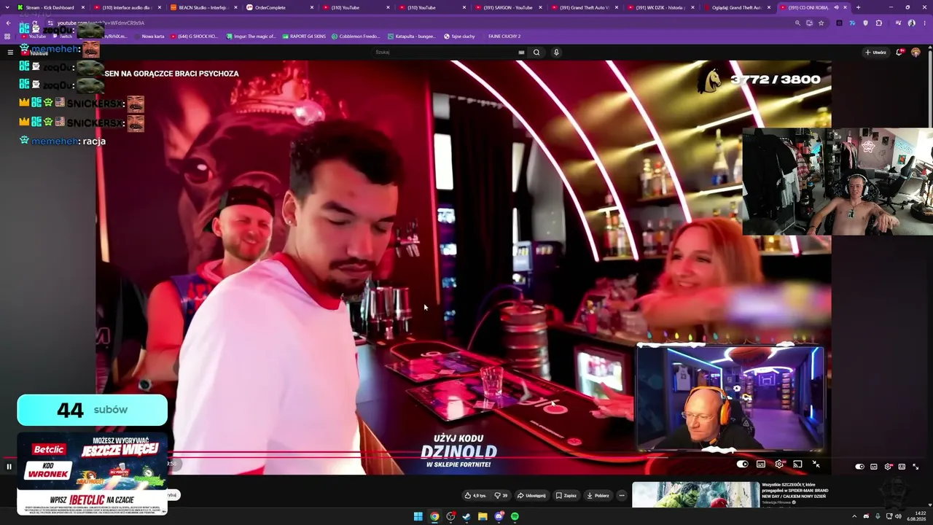
Task: Open the Spider-Man recommended video thumbnail
Action: [695, 495]
